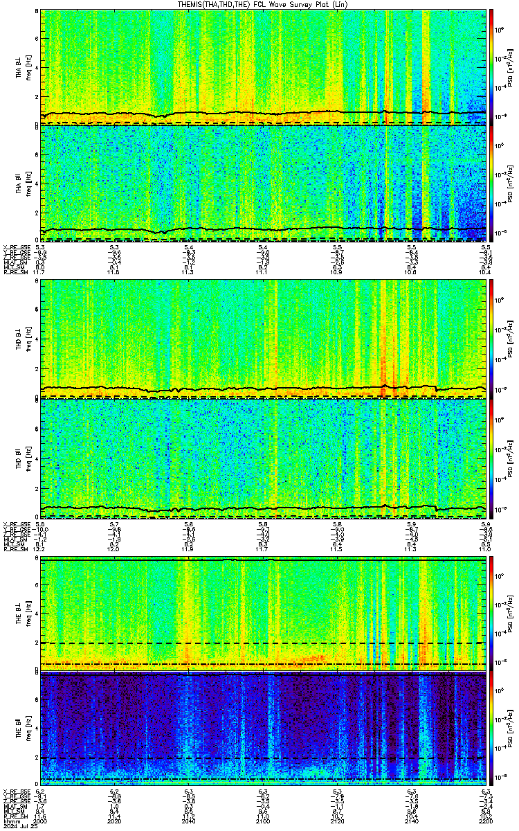Click the THD Bll freq [Hz] axis label

coord(28,458)
